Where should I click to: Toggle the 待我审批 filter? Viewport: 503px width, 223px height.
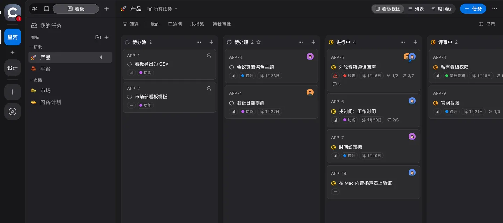click(222, 24)
